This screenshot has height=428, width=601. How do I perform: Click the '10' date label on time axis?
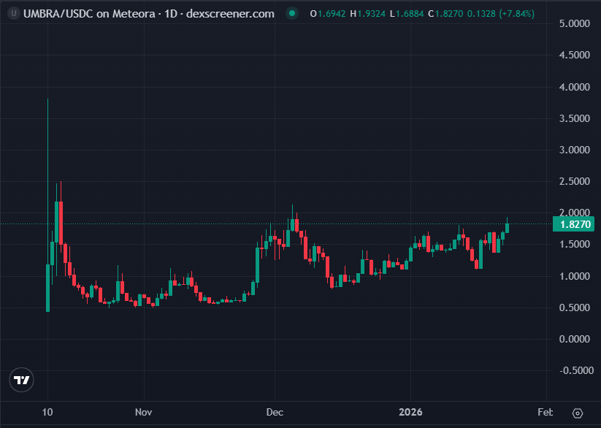(47, 412)
